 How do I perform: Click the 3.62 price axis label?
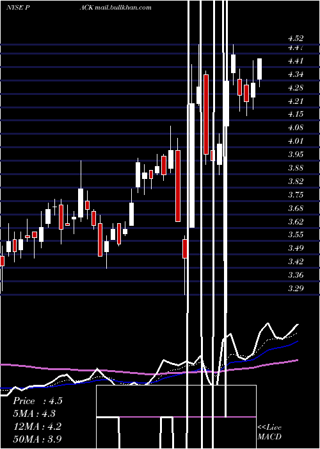[296, 221]
